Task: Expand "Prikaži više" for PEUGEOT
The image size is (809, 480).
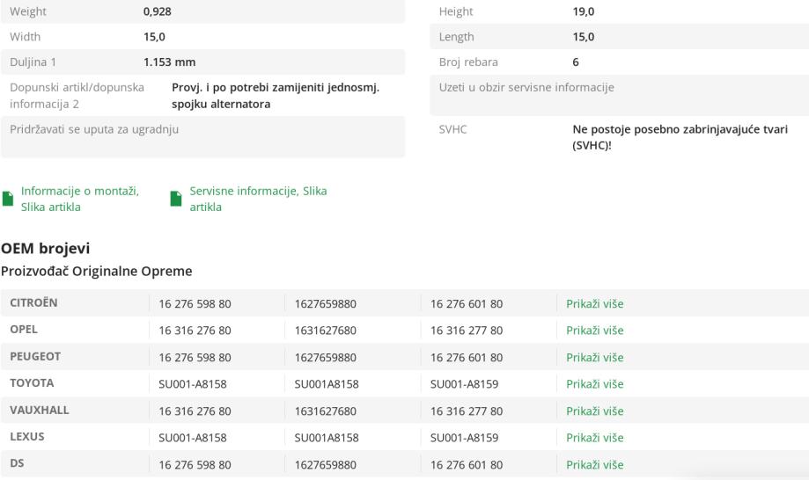Action: [594, 358]
